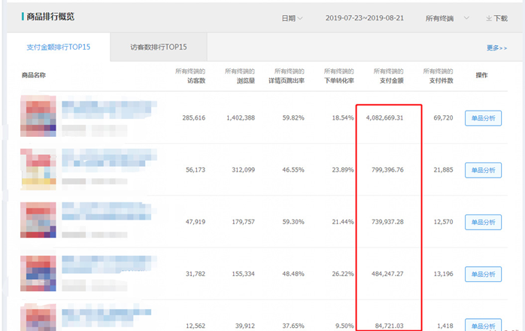Select paid items count 13,196
This screenshot has height=331, width=525.
[443, 274]
